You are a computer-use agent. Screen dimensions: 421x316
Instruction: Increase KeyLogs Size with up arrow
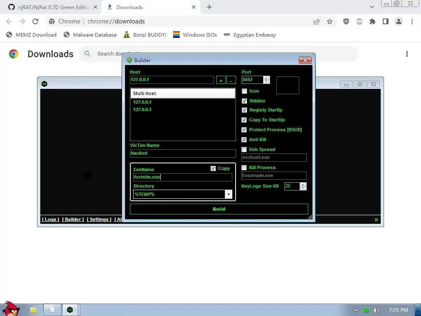point(303,185)
